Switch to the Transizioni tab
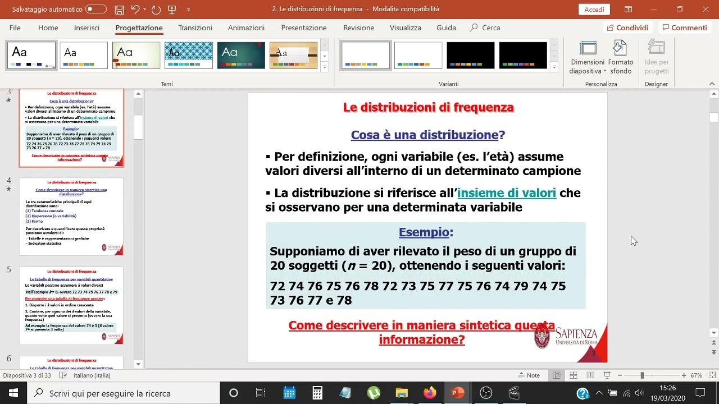Screen dimensions: 719x404 [195, 27]
